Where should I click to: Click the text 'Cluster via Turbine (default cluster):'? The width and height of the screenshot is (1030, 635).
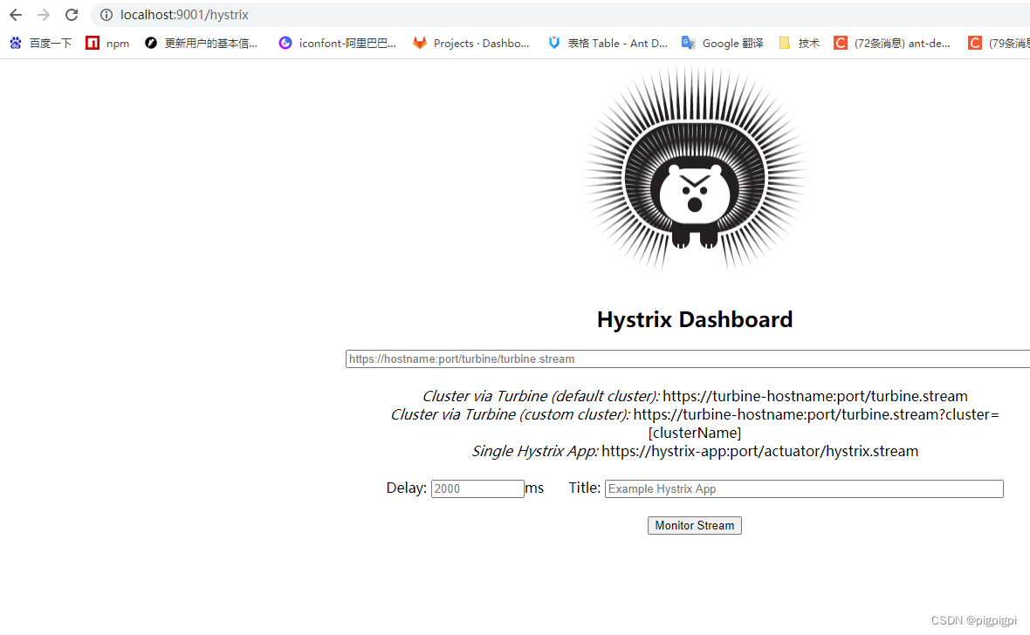[x=540, y=396]
